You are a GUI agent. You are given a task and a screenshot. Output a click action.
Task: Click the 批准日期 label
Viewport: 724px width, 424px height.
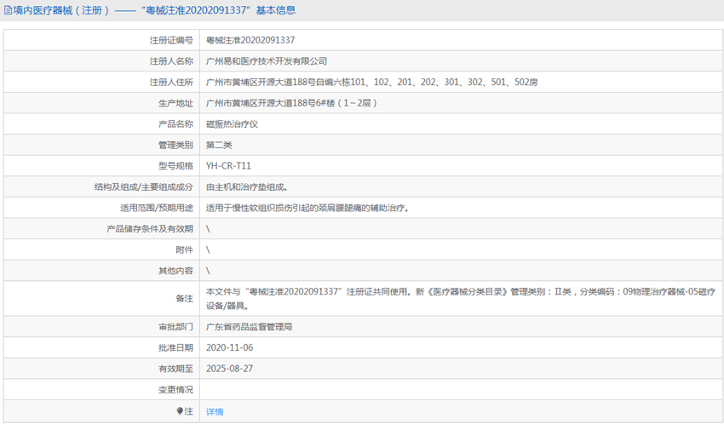point(175,347)
